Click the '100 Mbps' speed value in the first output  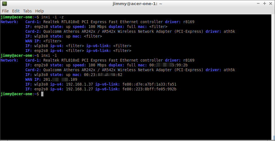(x=97, y=27)
